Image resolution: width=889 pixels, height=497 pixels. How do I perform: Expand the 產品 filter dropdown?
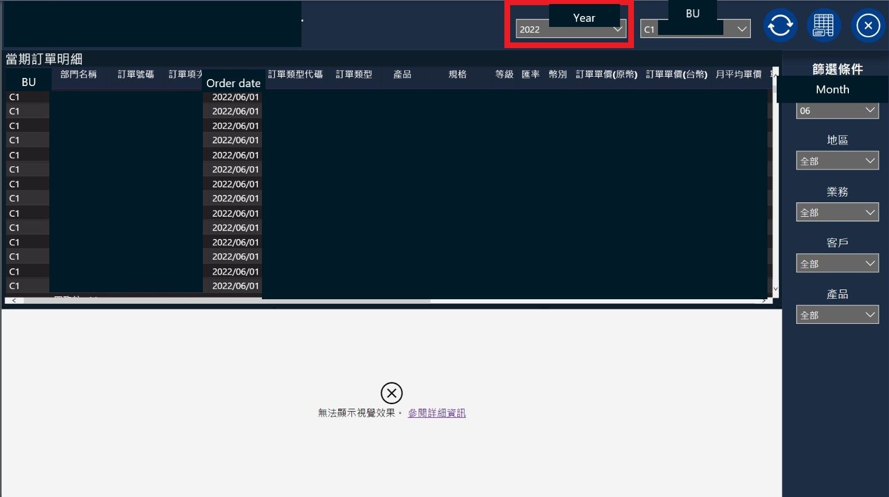click(837, 315)
